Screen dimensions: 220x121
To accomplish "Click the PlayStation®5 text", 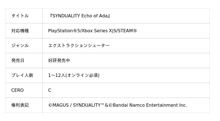I will tap(64, 31).
